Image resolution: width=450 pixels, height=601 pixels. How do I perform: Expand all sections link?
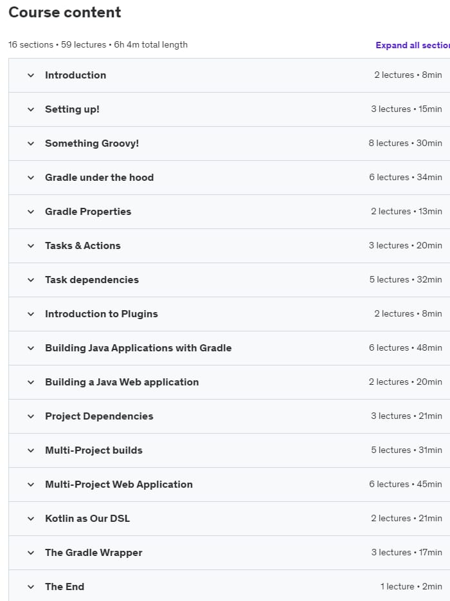tap(413, 45)
